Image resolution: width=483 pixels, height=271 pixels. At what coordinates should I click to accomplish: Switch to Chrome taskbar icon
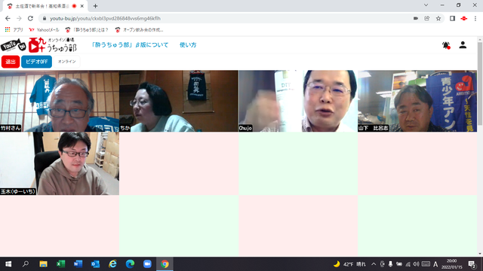(x=165, y=264)
